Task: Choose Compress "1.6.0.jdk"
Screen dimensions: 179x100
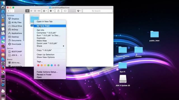Action: click(50, 33)
